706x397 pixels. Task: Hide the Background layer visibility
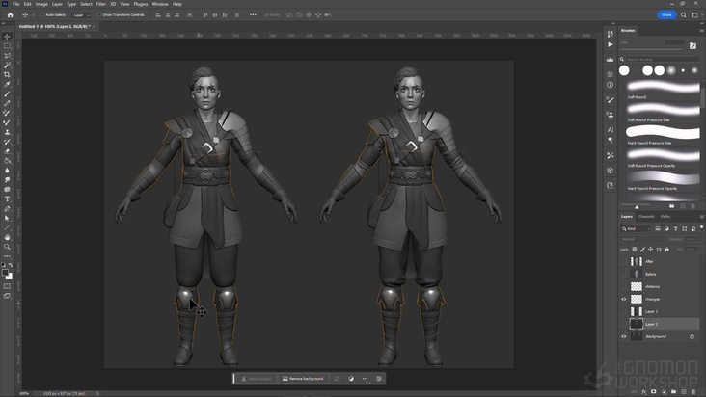(x=624, y=336)
